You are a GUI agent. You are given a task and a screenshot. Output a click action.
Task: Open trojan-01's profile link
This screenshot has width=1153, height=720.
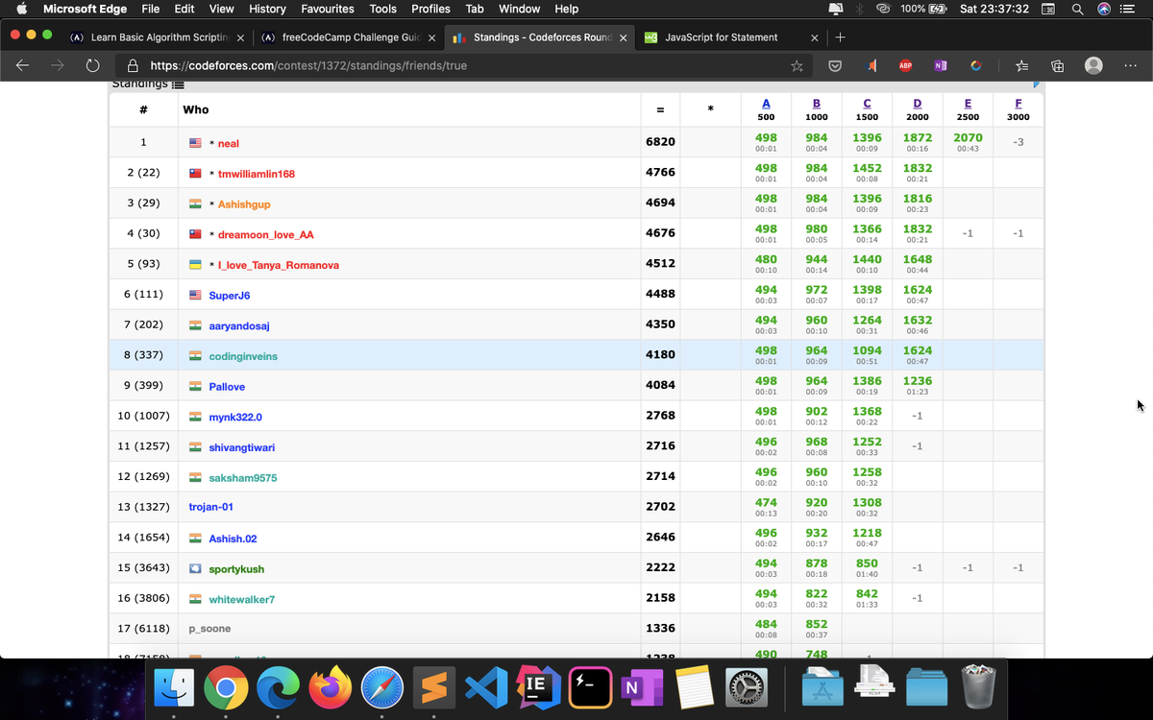pyautogui.click(x=211, y=507)
